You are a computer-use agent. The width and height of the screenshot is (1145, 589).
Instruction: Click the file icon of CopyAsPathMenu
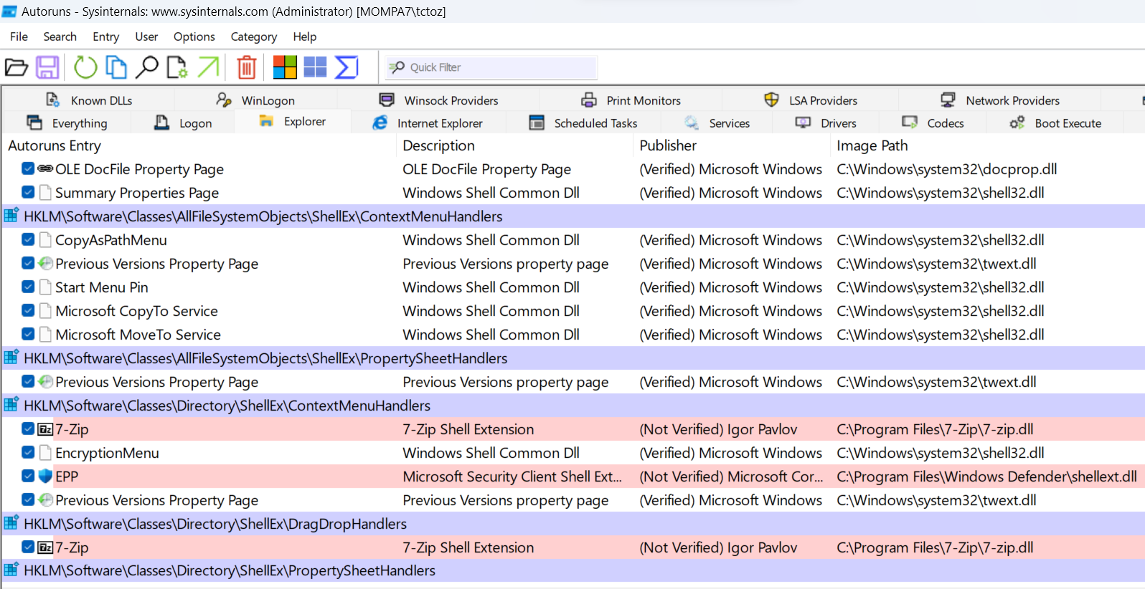(x=45, y=239)
